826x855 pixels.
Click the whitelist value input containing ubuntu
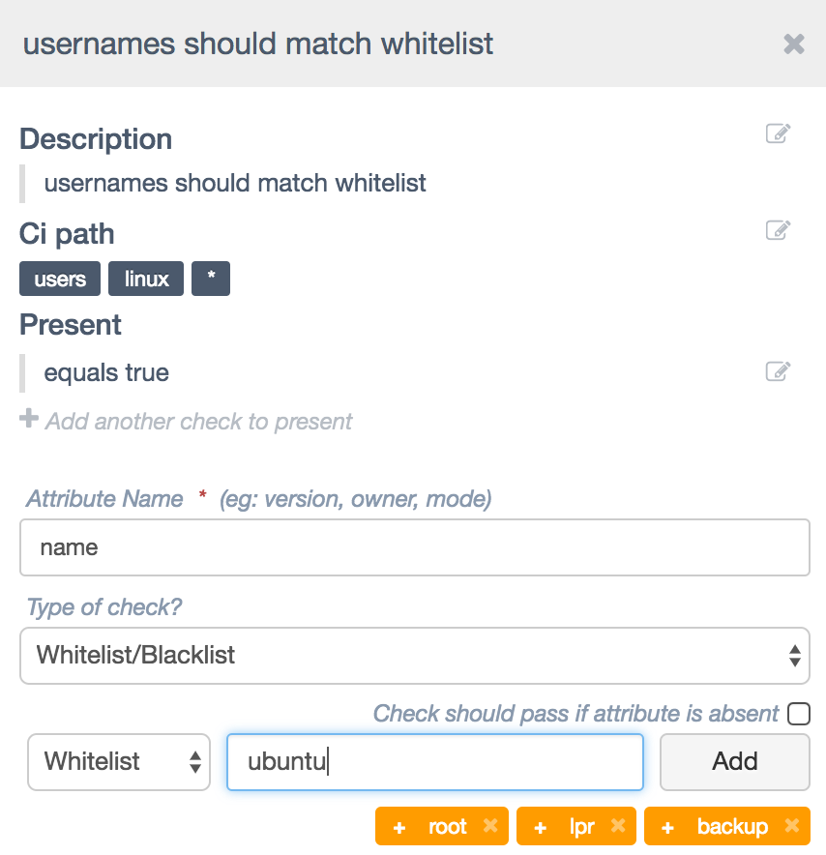point(435,762)
